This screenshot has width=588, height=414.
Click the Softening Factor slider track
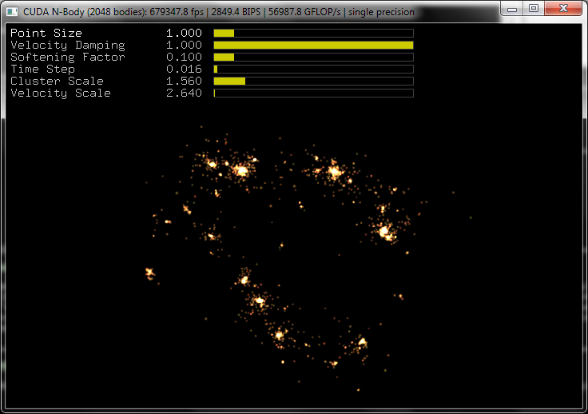(x=313, y=58)
